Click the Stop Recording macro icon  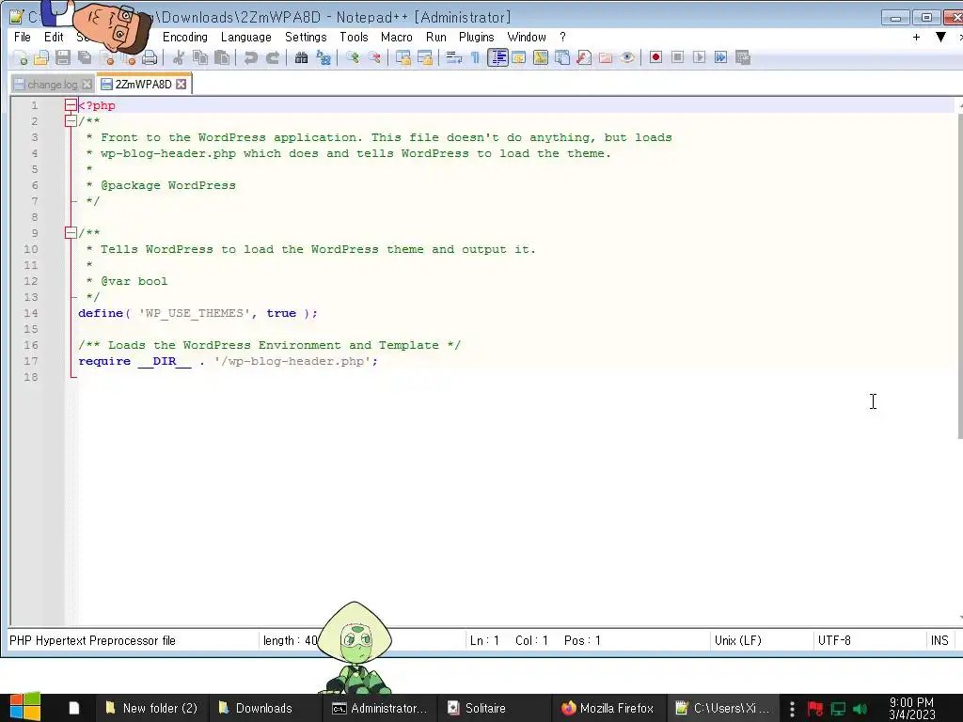coord(677,57)
